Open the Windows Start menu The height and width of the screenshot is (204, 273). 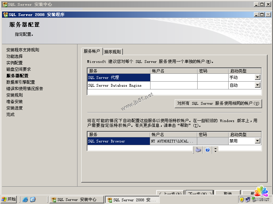9,200
